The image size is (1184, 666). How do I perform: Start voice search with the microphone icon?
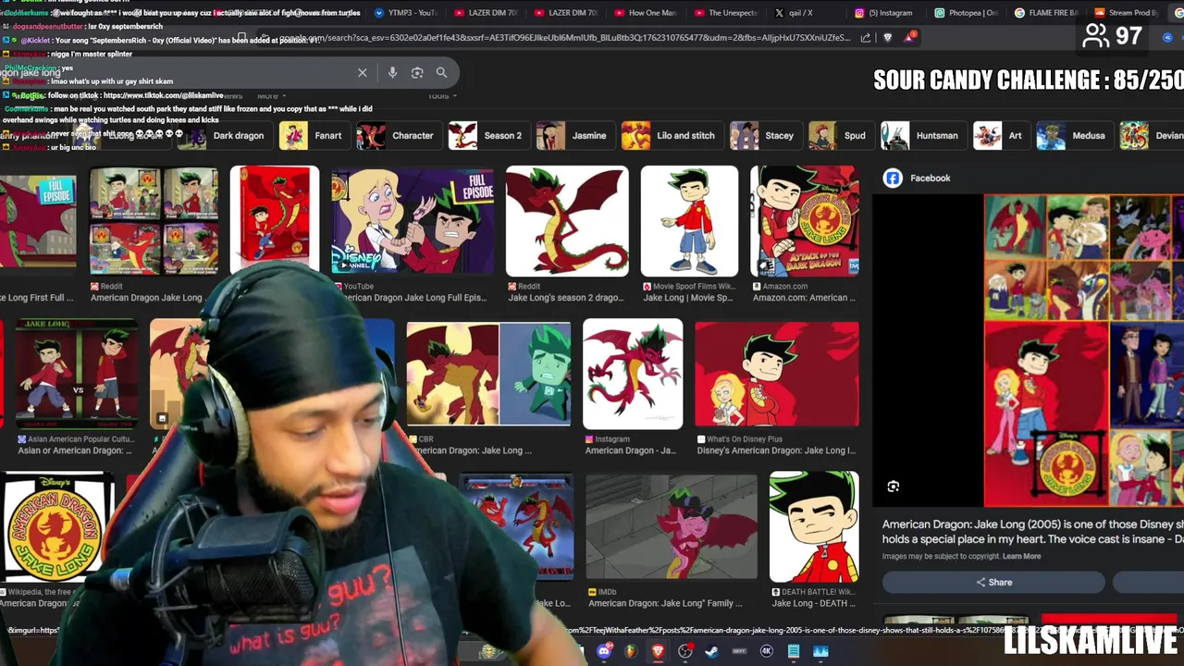coord(392,72)
